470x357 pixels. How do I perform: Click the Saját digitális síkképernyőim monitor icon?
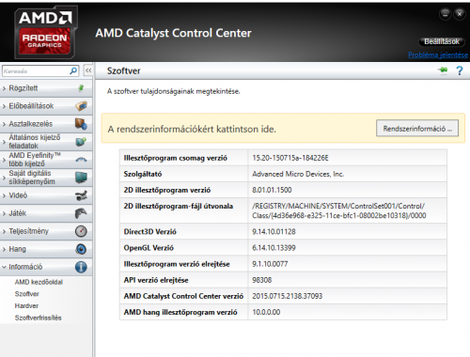tap(81, 178)
